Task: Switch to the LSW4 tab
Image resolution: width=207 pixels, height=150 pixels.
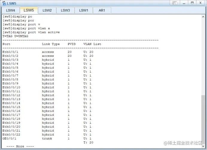Action: (x=10, y=10)
